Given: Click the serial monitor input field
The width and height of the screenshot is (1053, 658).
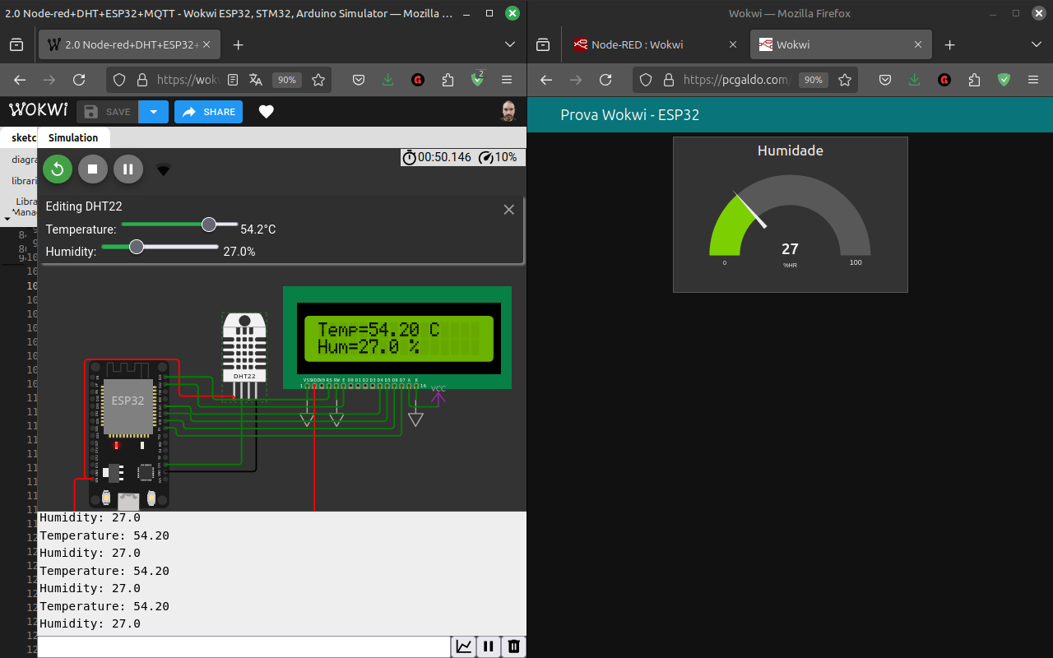Looking at the screenshot, I should click(244, 646).
